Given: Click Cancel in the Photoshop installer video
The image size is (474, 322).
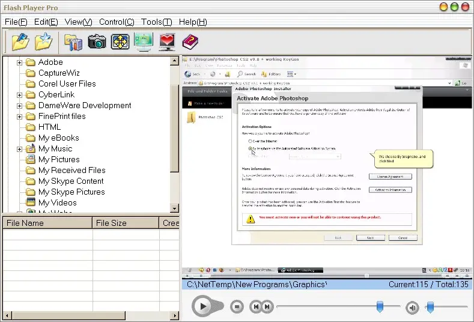Looking at the screenshot, I should point(403,238).
